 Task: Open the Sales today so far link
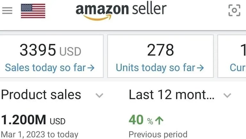click(x=46, y=68)
